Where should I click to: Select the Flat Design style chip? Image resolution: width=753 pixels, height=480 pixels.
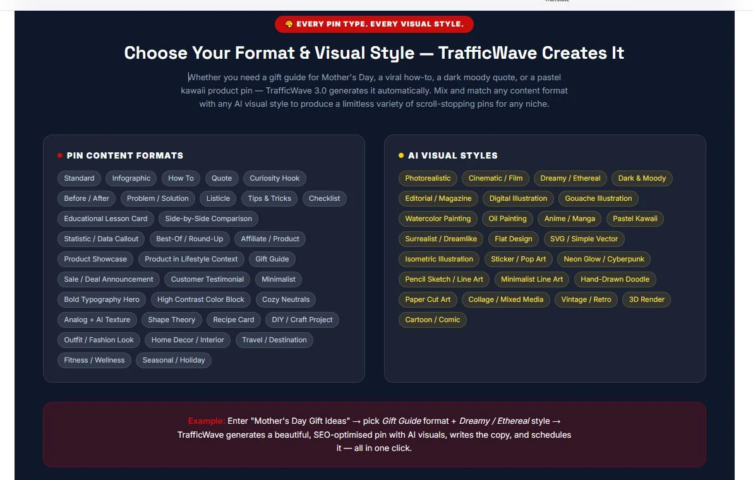pos(514,239)
